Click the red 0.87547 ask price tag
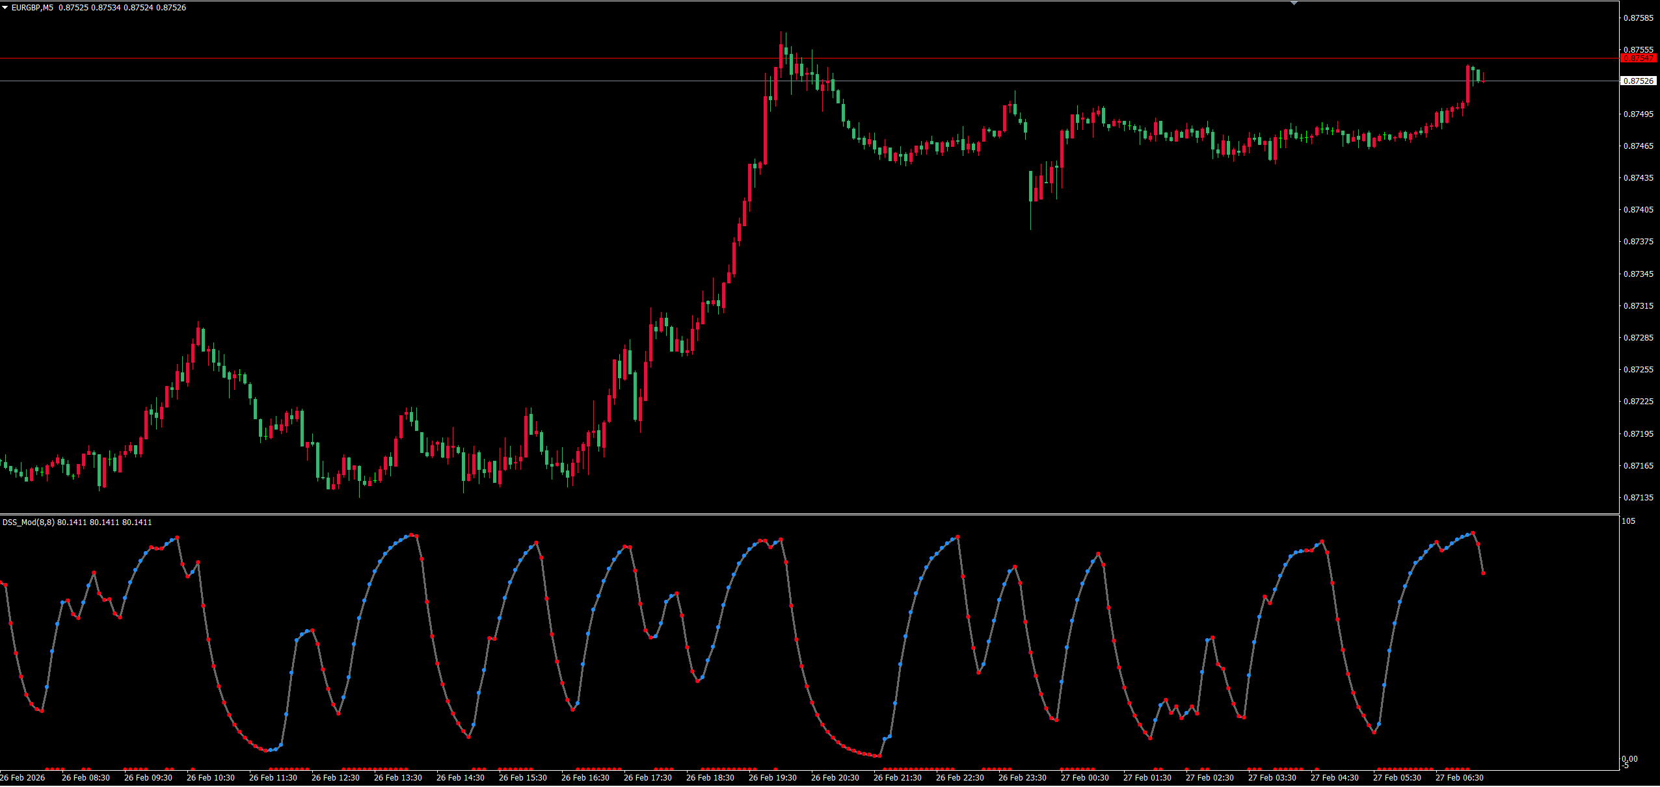This screenshot has height=787, width=1660. coord(1638,58)
